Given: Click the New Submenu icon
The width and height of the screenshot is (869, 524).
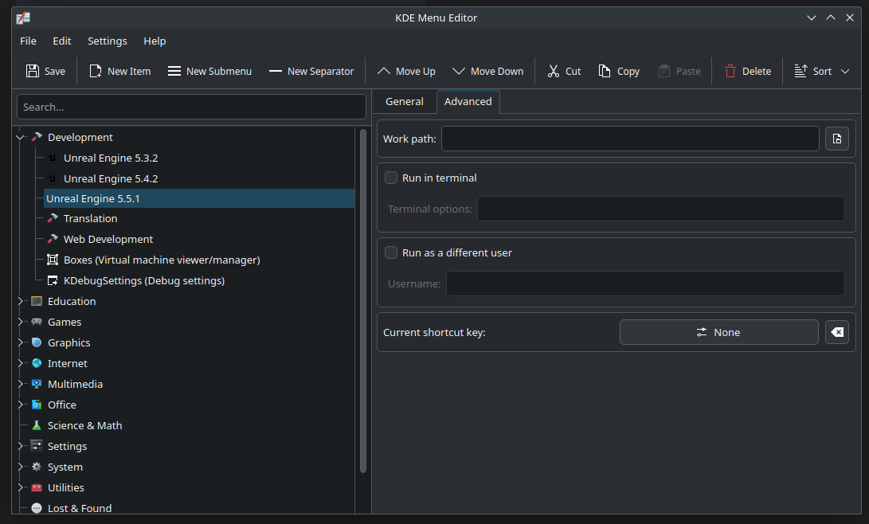Looking at the screenshot, I should pyautogui.click(x=174, y=71).
